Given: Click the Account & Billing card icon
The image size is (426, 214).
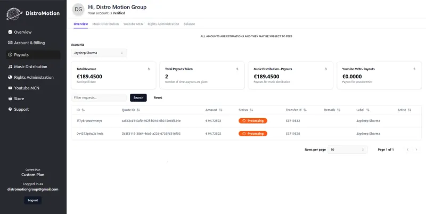Looking at the screenshot, I should click(10, 43).
